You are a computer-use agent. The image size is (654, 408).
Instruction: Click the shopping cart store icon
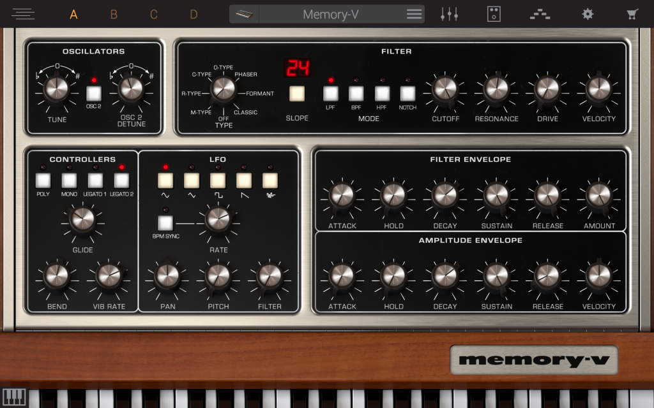tap(632, 13)
